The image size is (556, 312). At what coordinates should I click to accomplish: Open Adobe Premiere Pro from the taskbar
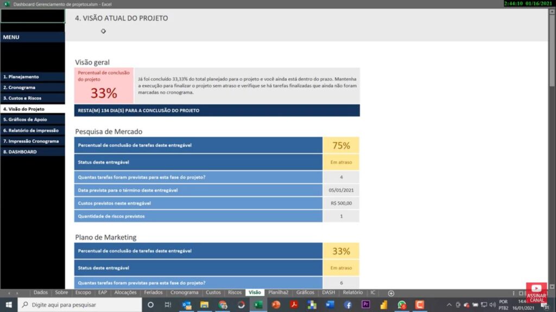point(366,304)
